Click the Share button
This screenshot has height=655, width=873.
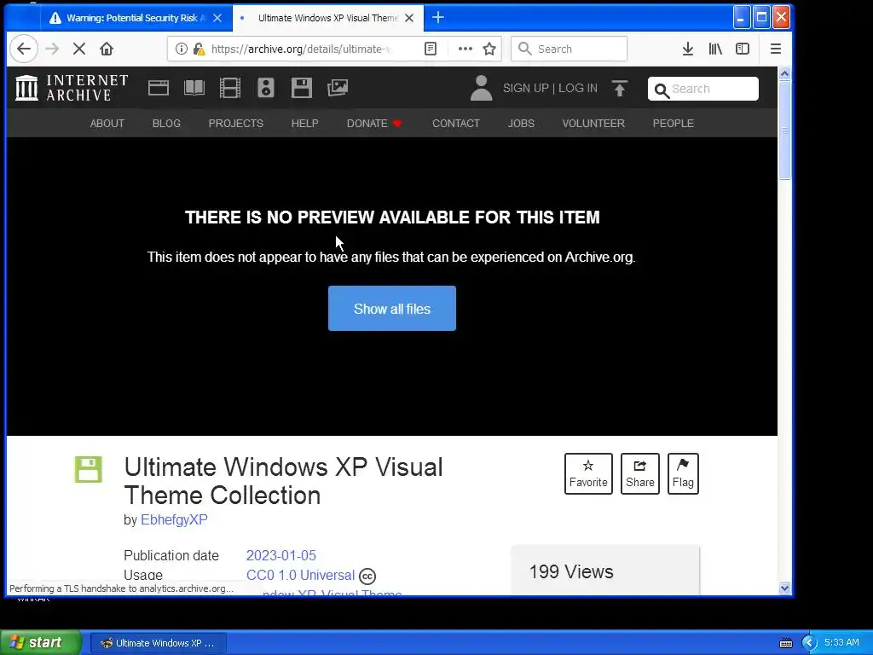(x=640, y=474)
